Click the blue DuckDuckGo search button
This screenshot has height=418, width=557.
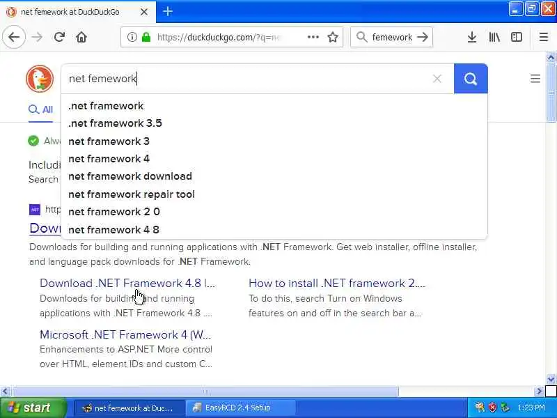click(x=471, y=79)
